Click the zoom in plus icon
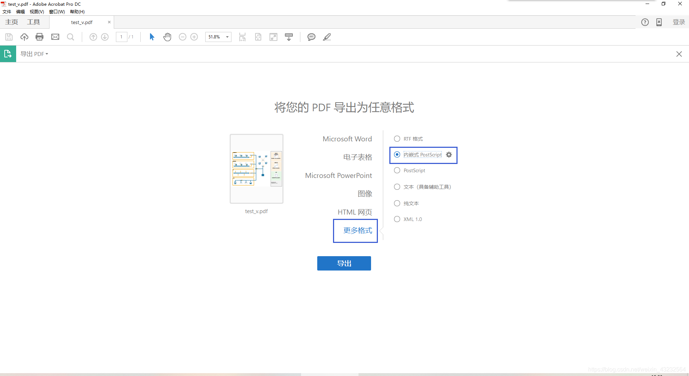The image size is (689, 376). coord(194,37)
